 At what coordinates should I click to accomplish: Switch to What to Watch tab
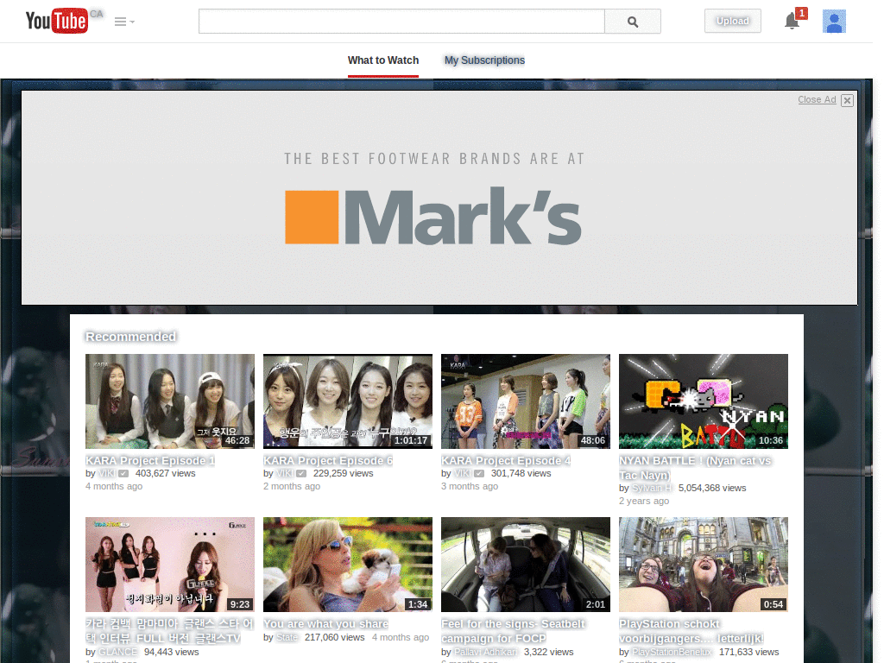click(x=382, y=60)
